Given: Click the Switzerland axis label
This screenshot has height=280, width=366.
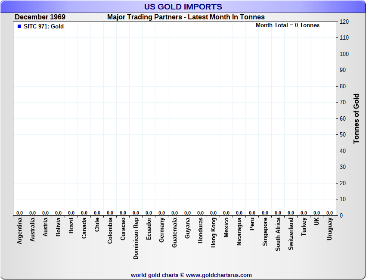Looking at the screenshot, I should [291, 233].
